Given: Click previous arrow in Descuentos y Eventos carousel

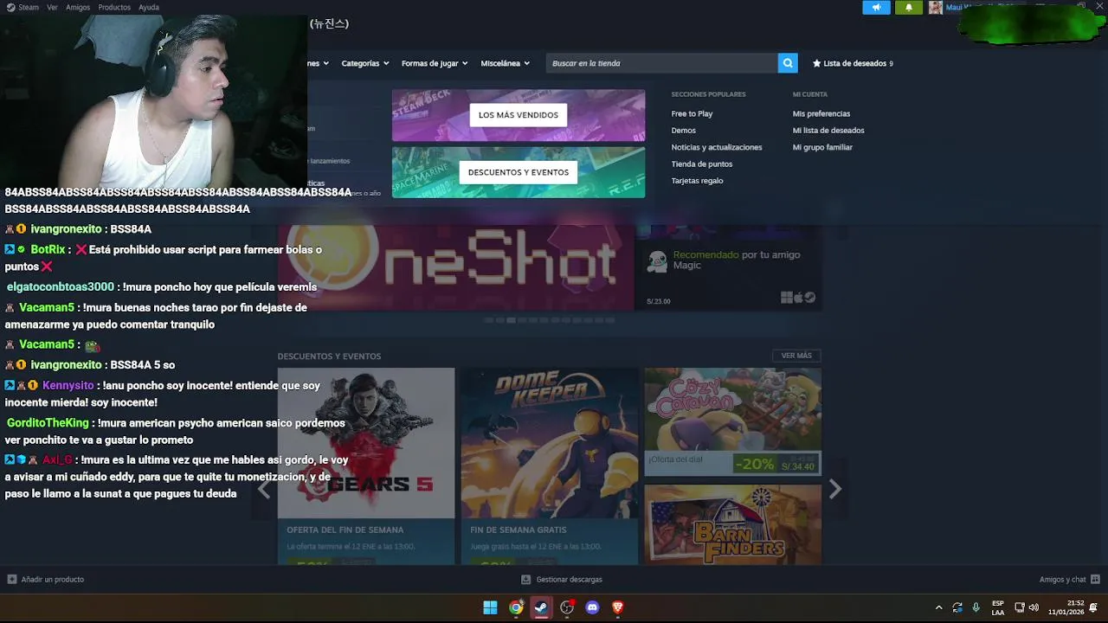Looking at the screenshot, I should 264,489.
